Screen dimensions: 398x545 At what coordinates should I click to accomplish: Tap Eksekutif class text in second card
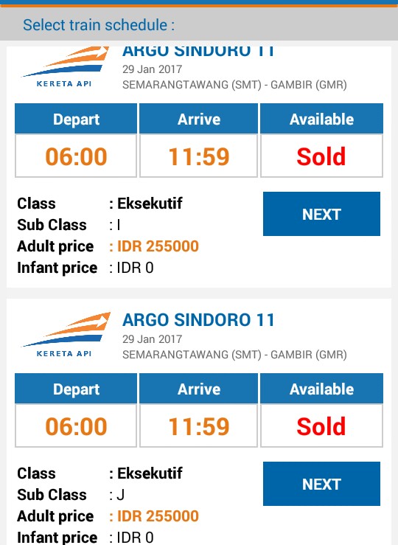click(150, 473)
